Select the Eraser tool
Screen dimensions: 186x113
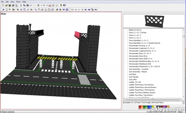click(x=28, y=10)
